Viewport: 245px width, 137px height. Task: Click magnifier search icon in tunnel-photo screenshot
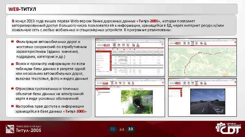pos(129,83)
